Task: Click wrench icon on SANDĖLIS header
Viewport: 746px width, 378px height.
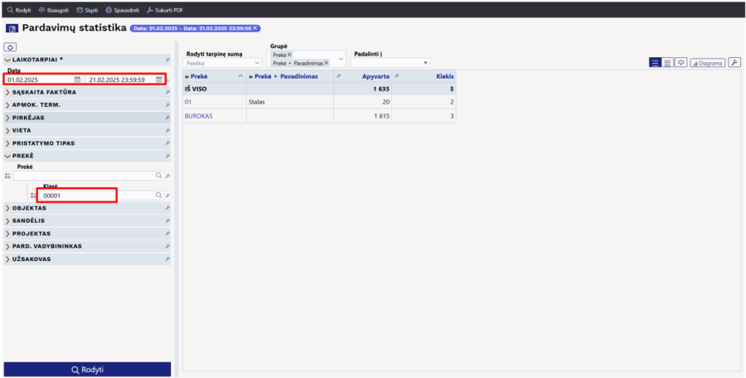Action: tap(167, 220)
